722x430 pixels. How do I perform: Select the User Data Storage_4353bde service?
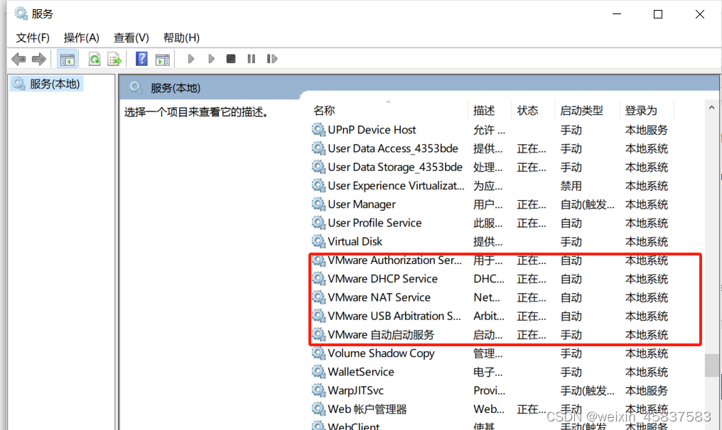coord(395,167)
